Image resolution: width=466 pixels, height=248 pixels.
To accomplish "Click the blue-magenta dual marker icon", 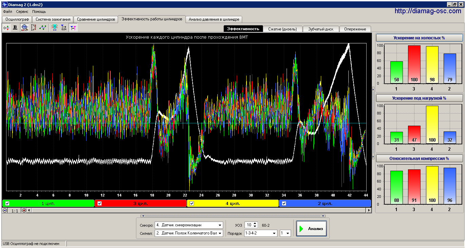I will pyautogui.click(x=73, y=27).
